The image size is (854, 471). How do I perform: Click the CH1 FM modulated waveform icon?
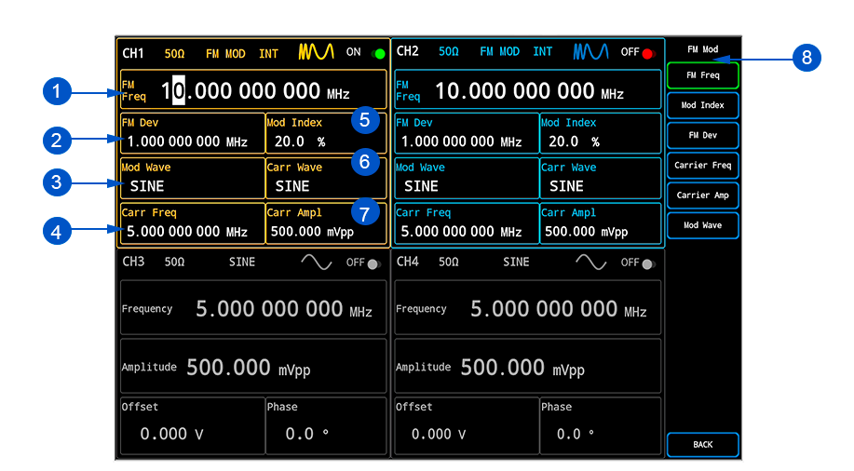(x=316, y=52)
